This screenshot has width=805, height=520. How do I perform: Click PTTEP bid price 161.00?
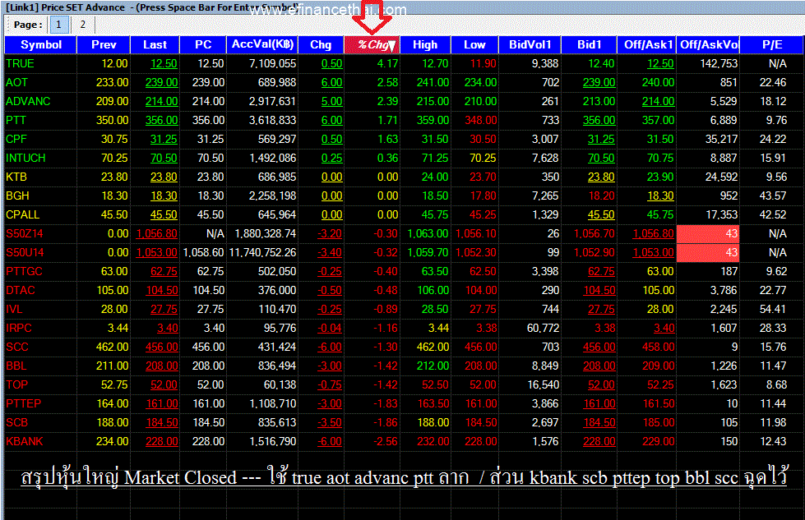tap(599, 404)
